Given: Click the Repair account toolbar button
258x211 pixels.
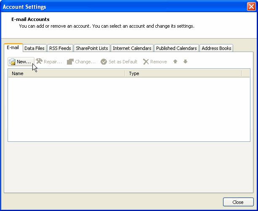Looking at the screenshot, I should (x=49, y=62).
